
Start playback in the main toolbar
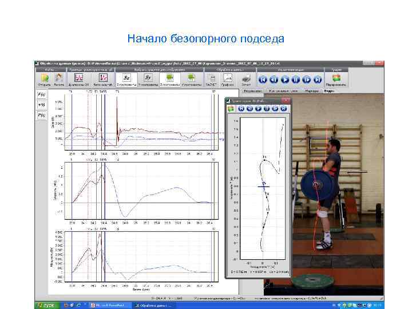tap(285, 80)
